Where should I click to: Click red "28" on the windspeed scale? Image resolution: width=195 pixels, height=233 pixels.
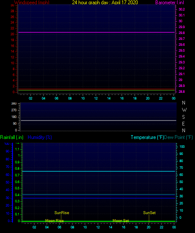(13, 11)
